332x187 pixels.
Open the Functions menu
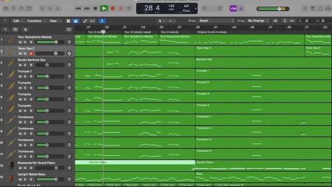coord(36,21)
